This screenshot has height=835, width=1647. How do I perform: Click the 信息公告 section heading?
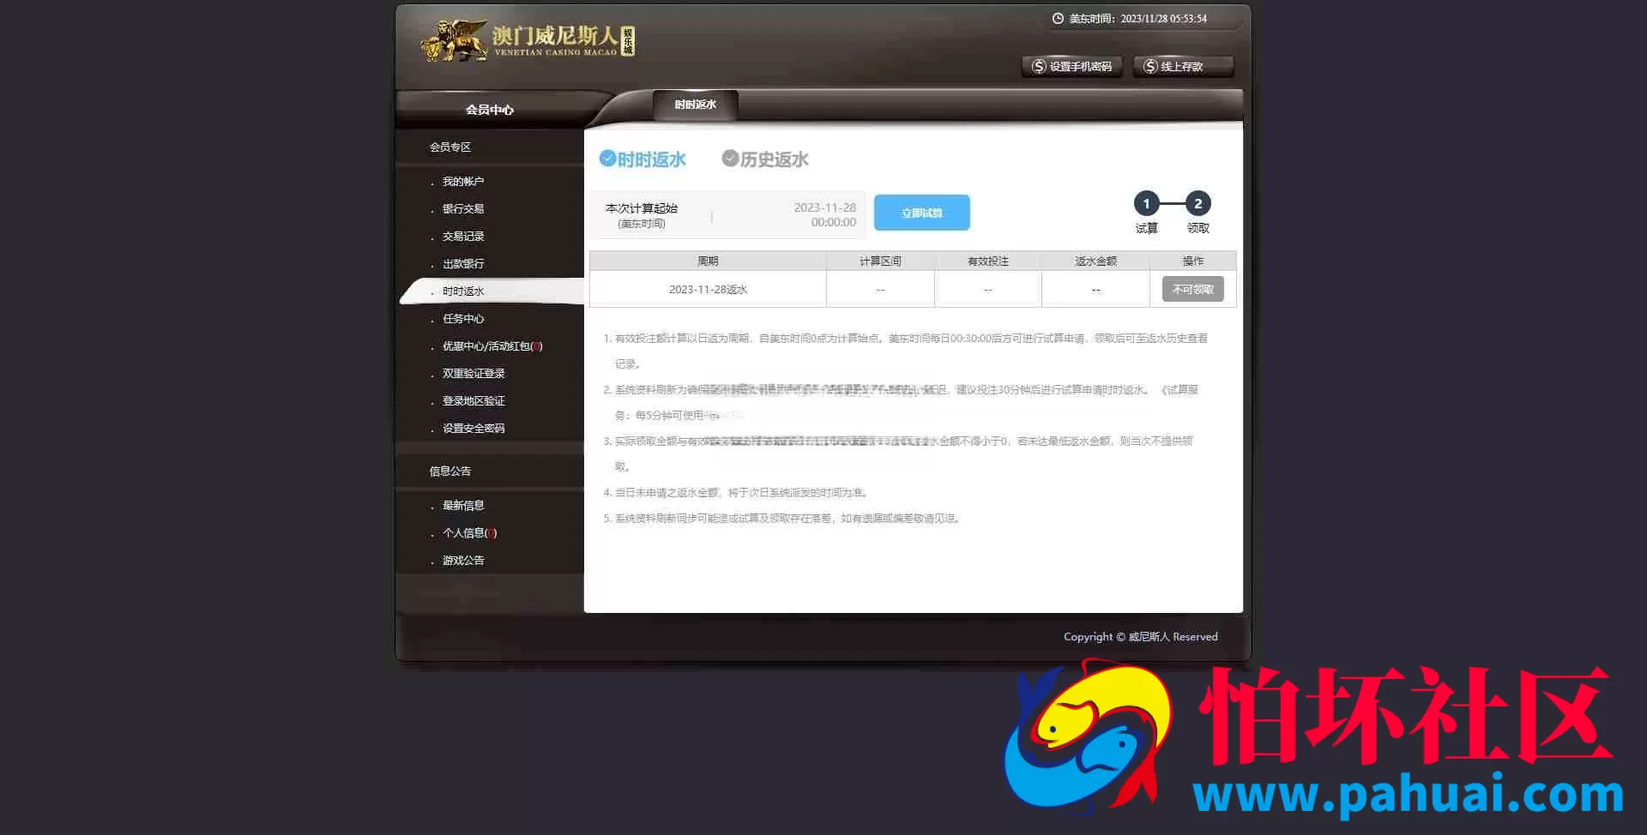point(450,472)
